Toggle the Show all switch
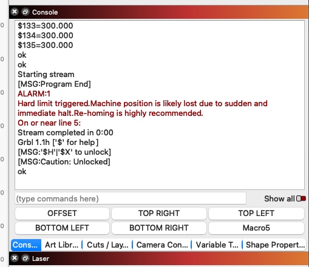The image size is (309, 267). (301, 198)
